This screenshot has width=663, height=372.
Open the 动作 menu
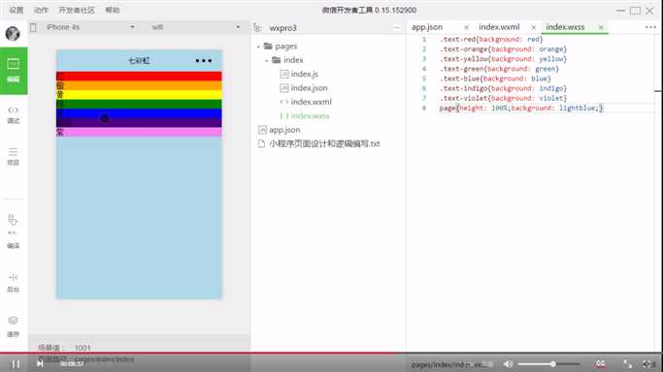click(x=41, y=10)
